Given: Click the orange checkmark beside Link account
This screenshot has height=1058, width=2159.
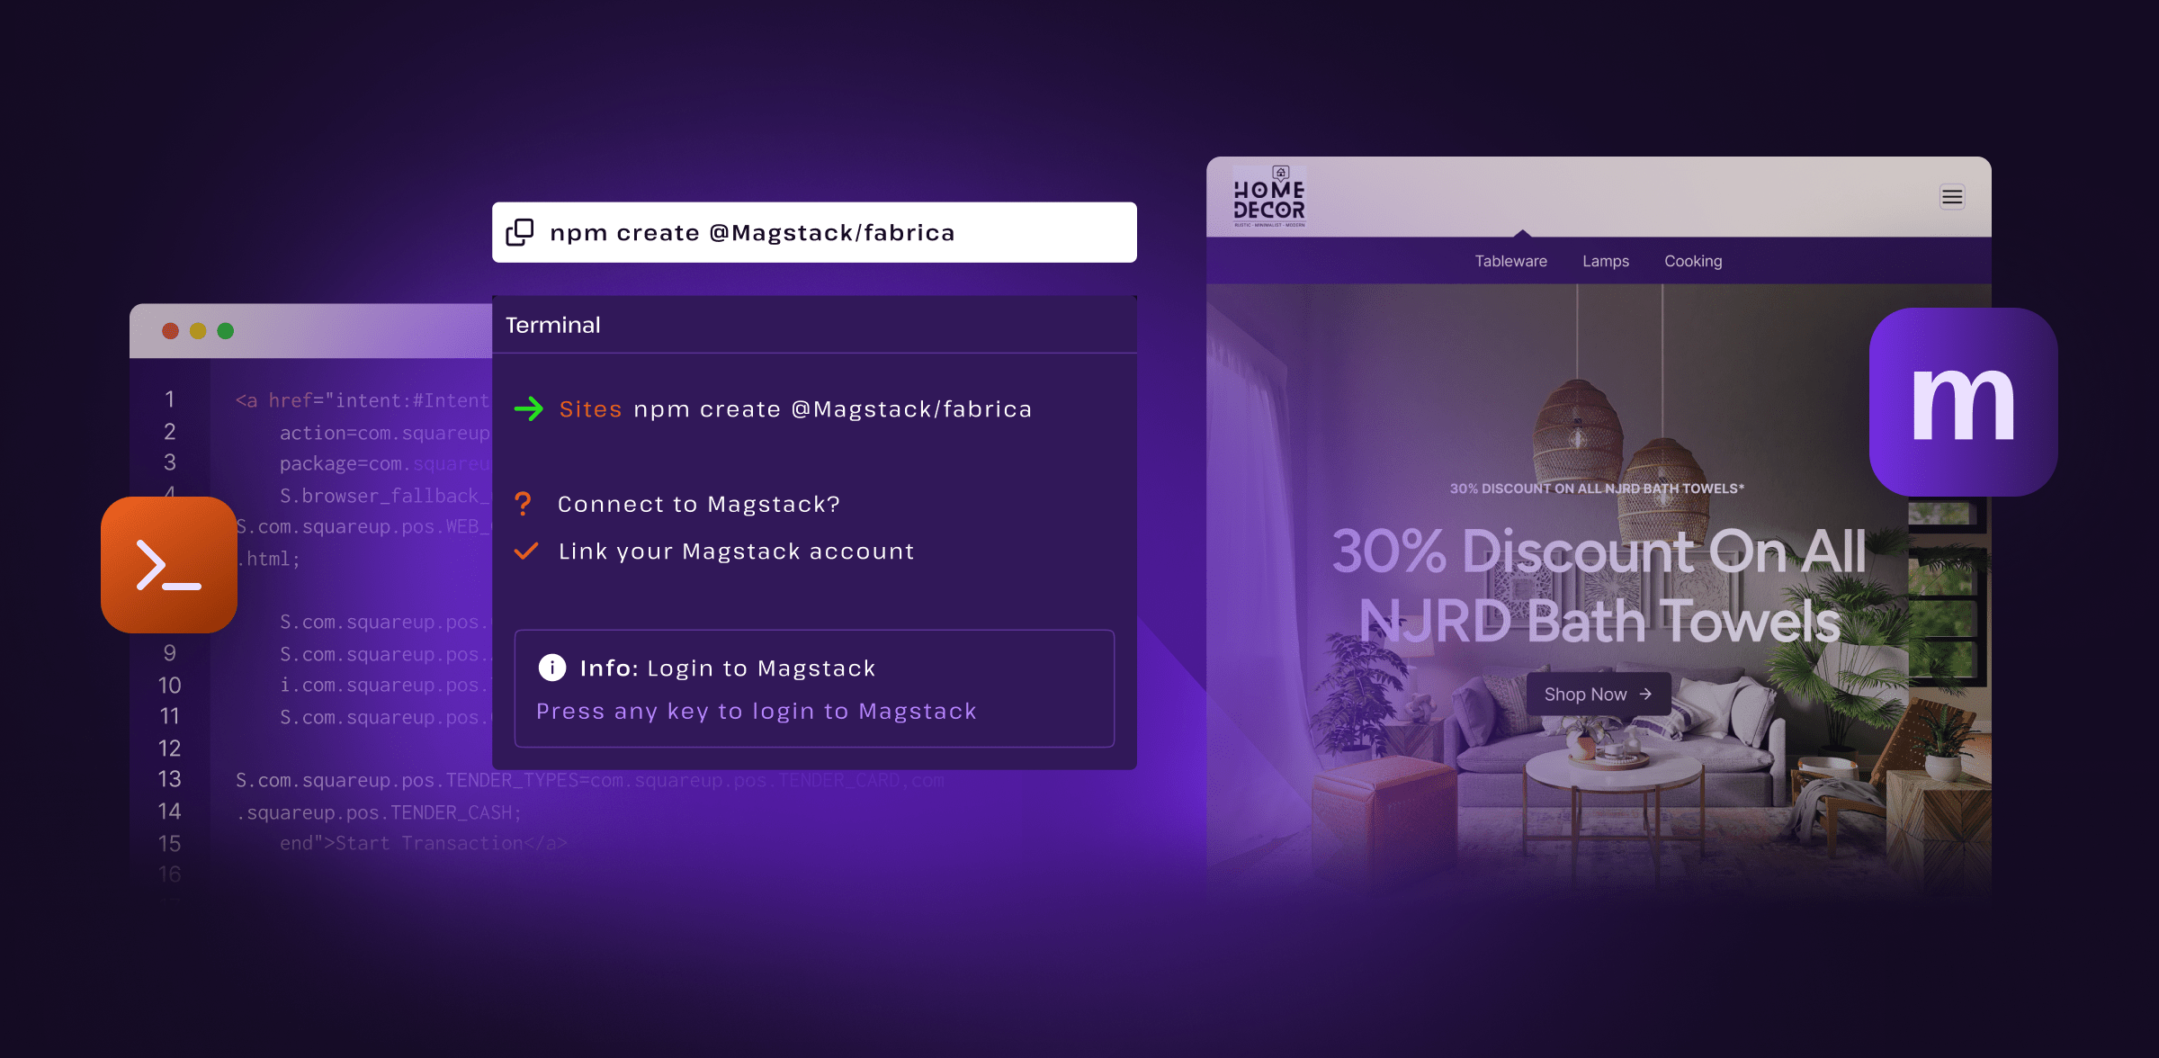Looking at the screenshot, I should pos(526,551).
